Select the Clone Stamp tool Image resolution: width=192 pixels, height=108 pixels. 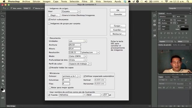coord(3,45)
